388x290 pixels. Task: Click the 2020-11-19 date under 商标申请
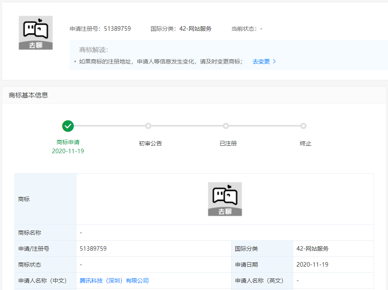pos(68,151)
